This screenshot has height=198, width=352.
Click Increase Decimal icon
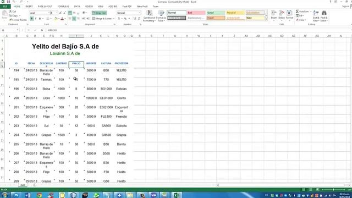pyautogui.click(x=135, y=19)
